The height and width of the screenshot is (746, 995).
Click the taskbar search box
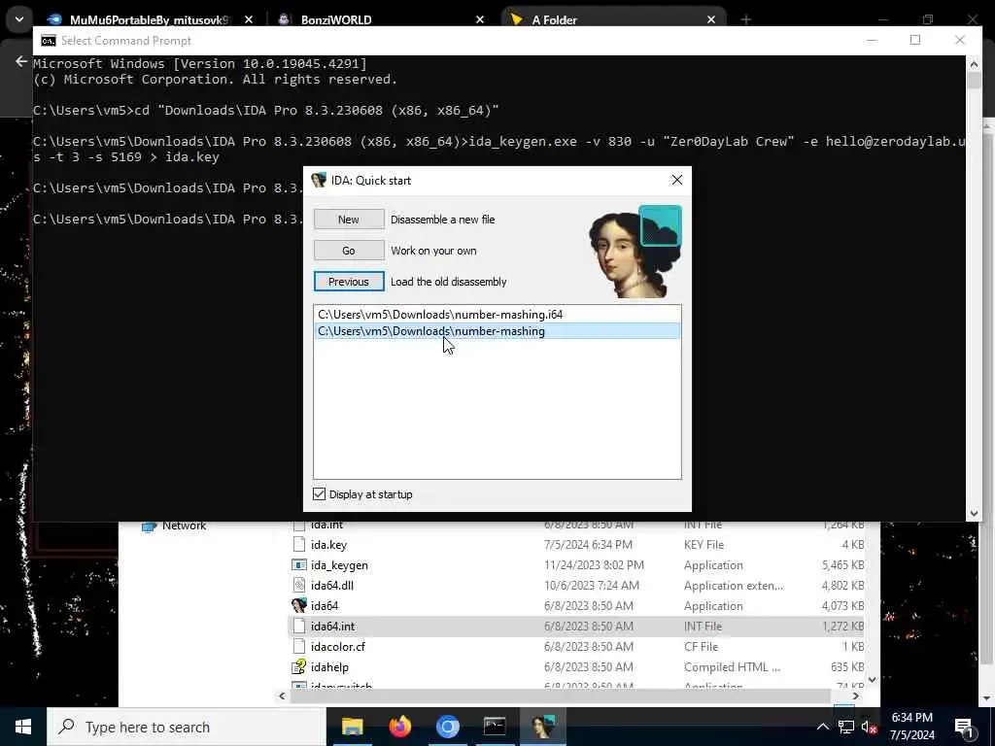pos(186,727)
